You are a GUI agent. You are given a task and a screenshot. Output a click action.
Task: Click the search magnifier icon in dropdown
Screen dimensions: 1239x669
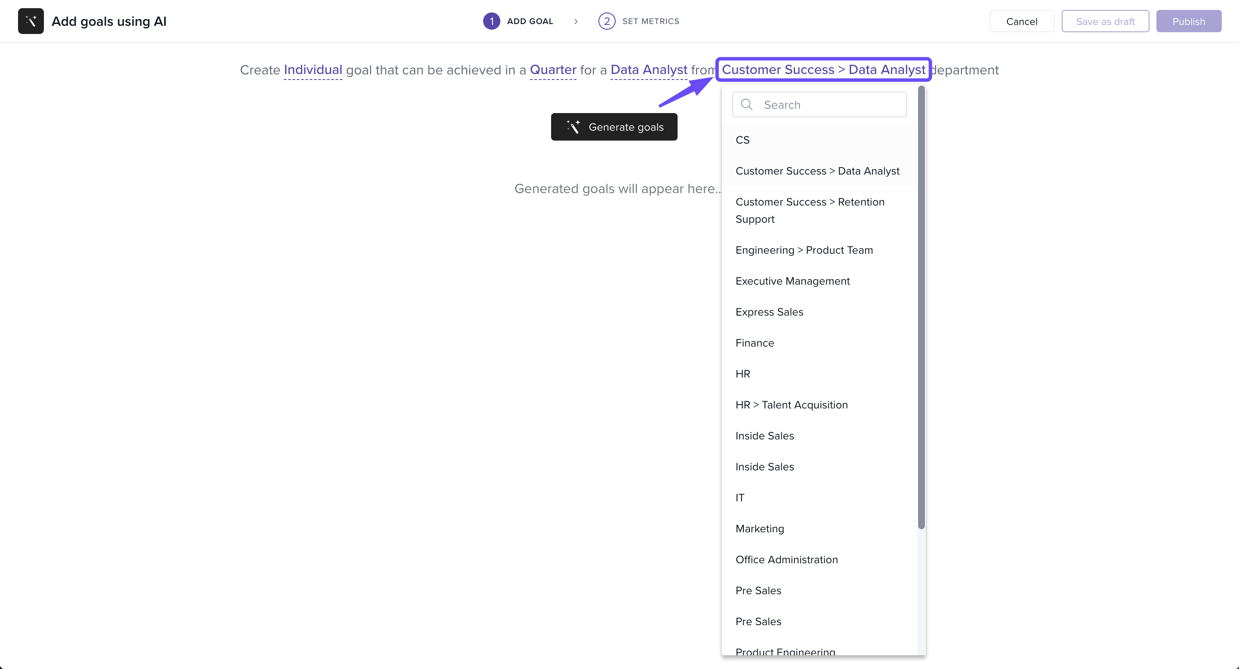(x=746, y=105)
